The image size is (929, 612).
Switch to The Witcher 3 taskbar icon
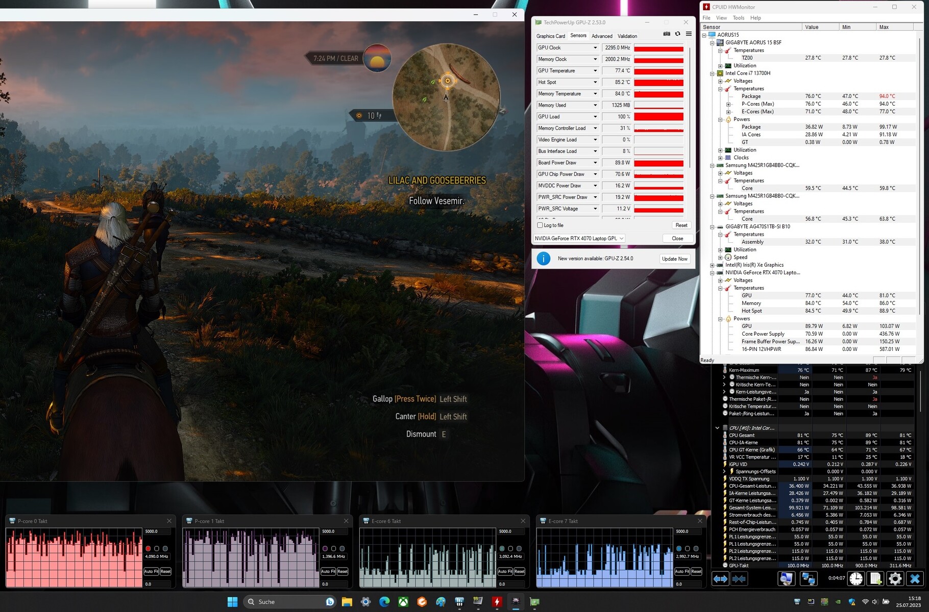(x=516, y=602)
